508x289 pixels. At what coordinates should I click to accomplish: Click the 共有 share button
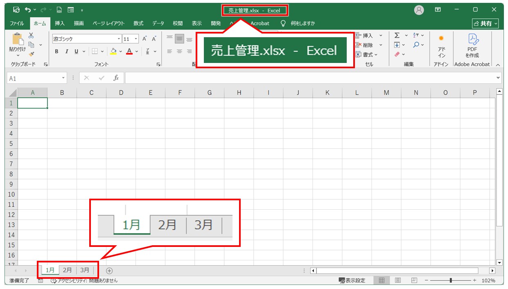coord(485,23)
